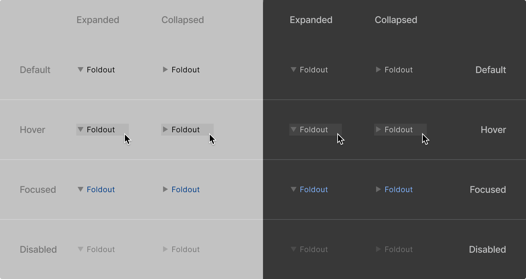This screenshot has height=279, width=526.
Task: Click the highlighted hover background behind Foldout
Action: click(102, 130)
